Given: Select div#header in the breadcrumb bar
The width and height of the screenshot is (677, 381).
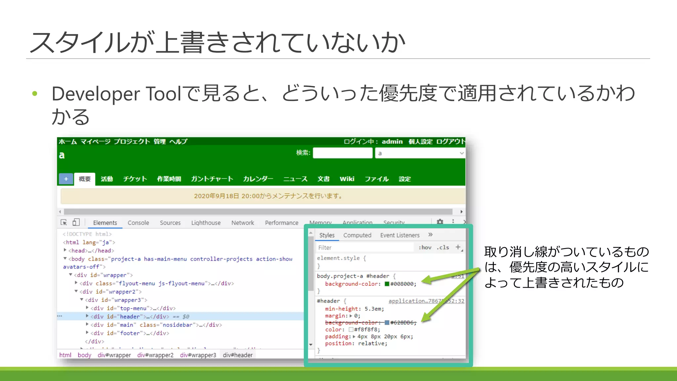Looking at the screenshot, I should point(238,355).
